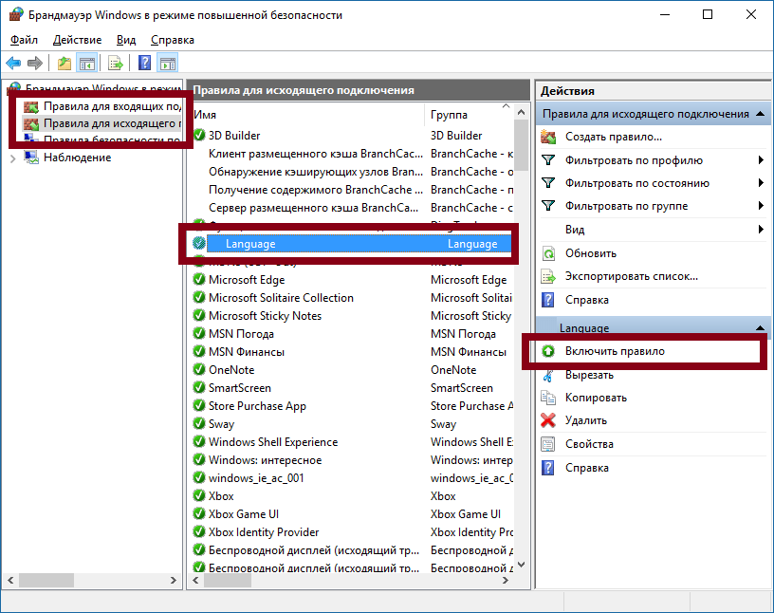Collapse the Language actions section

(x=760, y=327)
